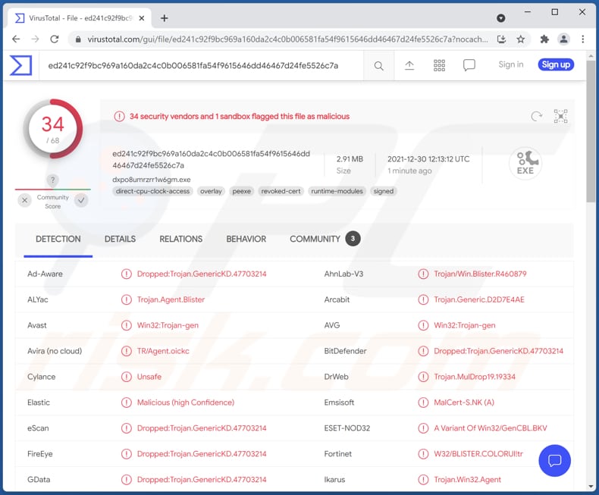This screenshot has height=495, width=599.
Task: Click Unsafe result from Cylance
Action: tap(149, 377)
